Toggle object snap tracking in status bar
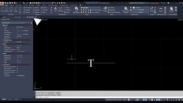This screenshot has width=183, height=103. (144, 100)
